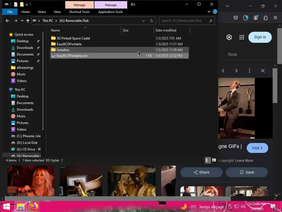
Task: Select the 3D Pinball Space Cadet folder
Action: click(x=120, y=38)
